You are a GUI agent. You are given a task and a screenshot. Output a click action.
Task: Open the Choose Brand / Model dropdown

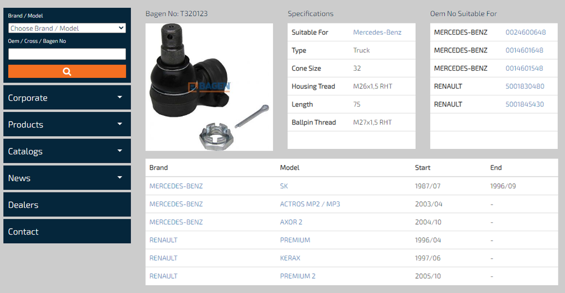[x=67, y=28]
